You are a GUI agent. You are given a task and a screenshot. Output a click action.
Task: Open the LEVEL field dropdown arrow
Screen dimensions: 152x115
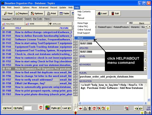[145, 60]
